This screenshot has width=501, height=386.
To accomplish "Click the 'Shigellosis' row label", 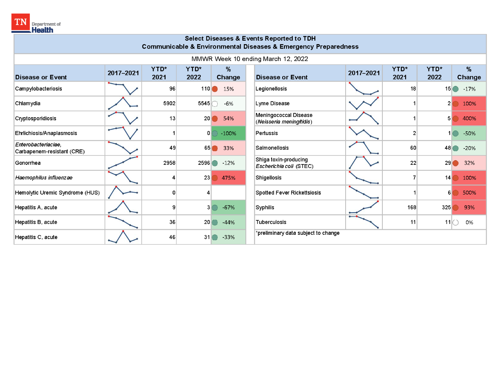I will pos(269,178).
